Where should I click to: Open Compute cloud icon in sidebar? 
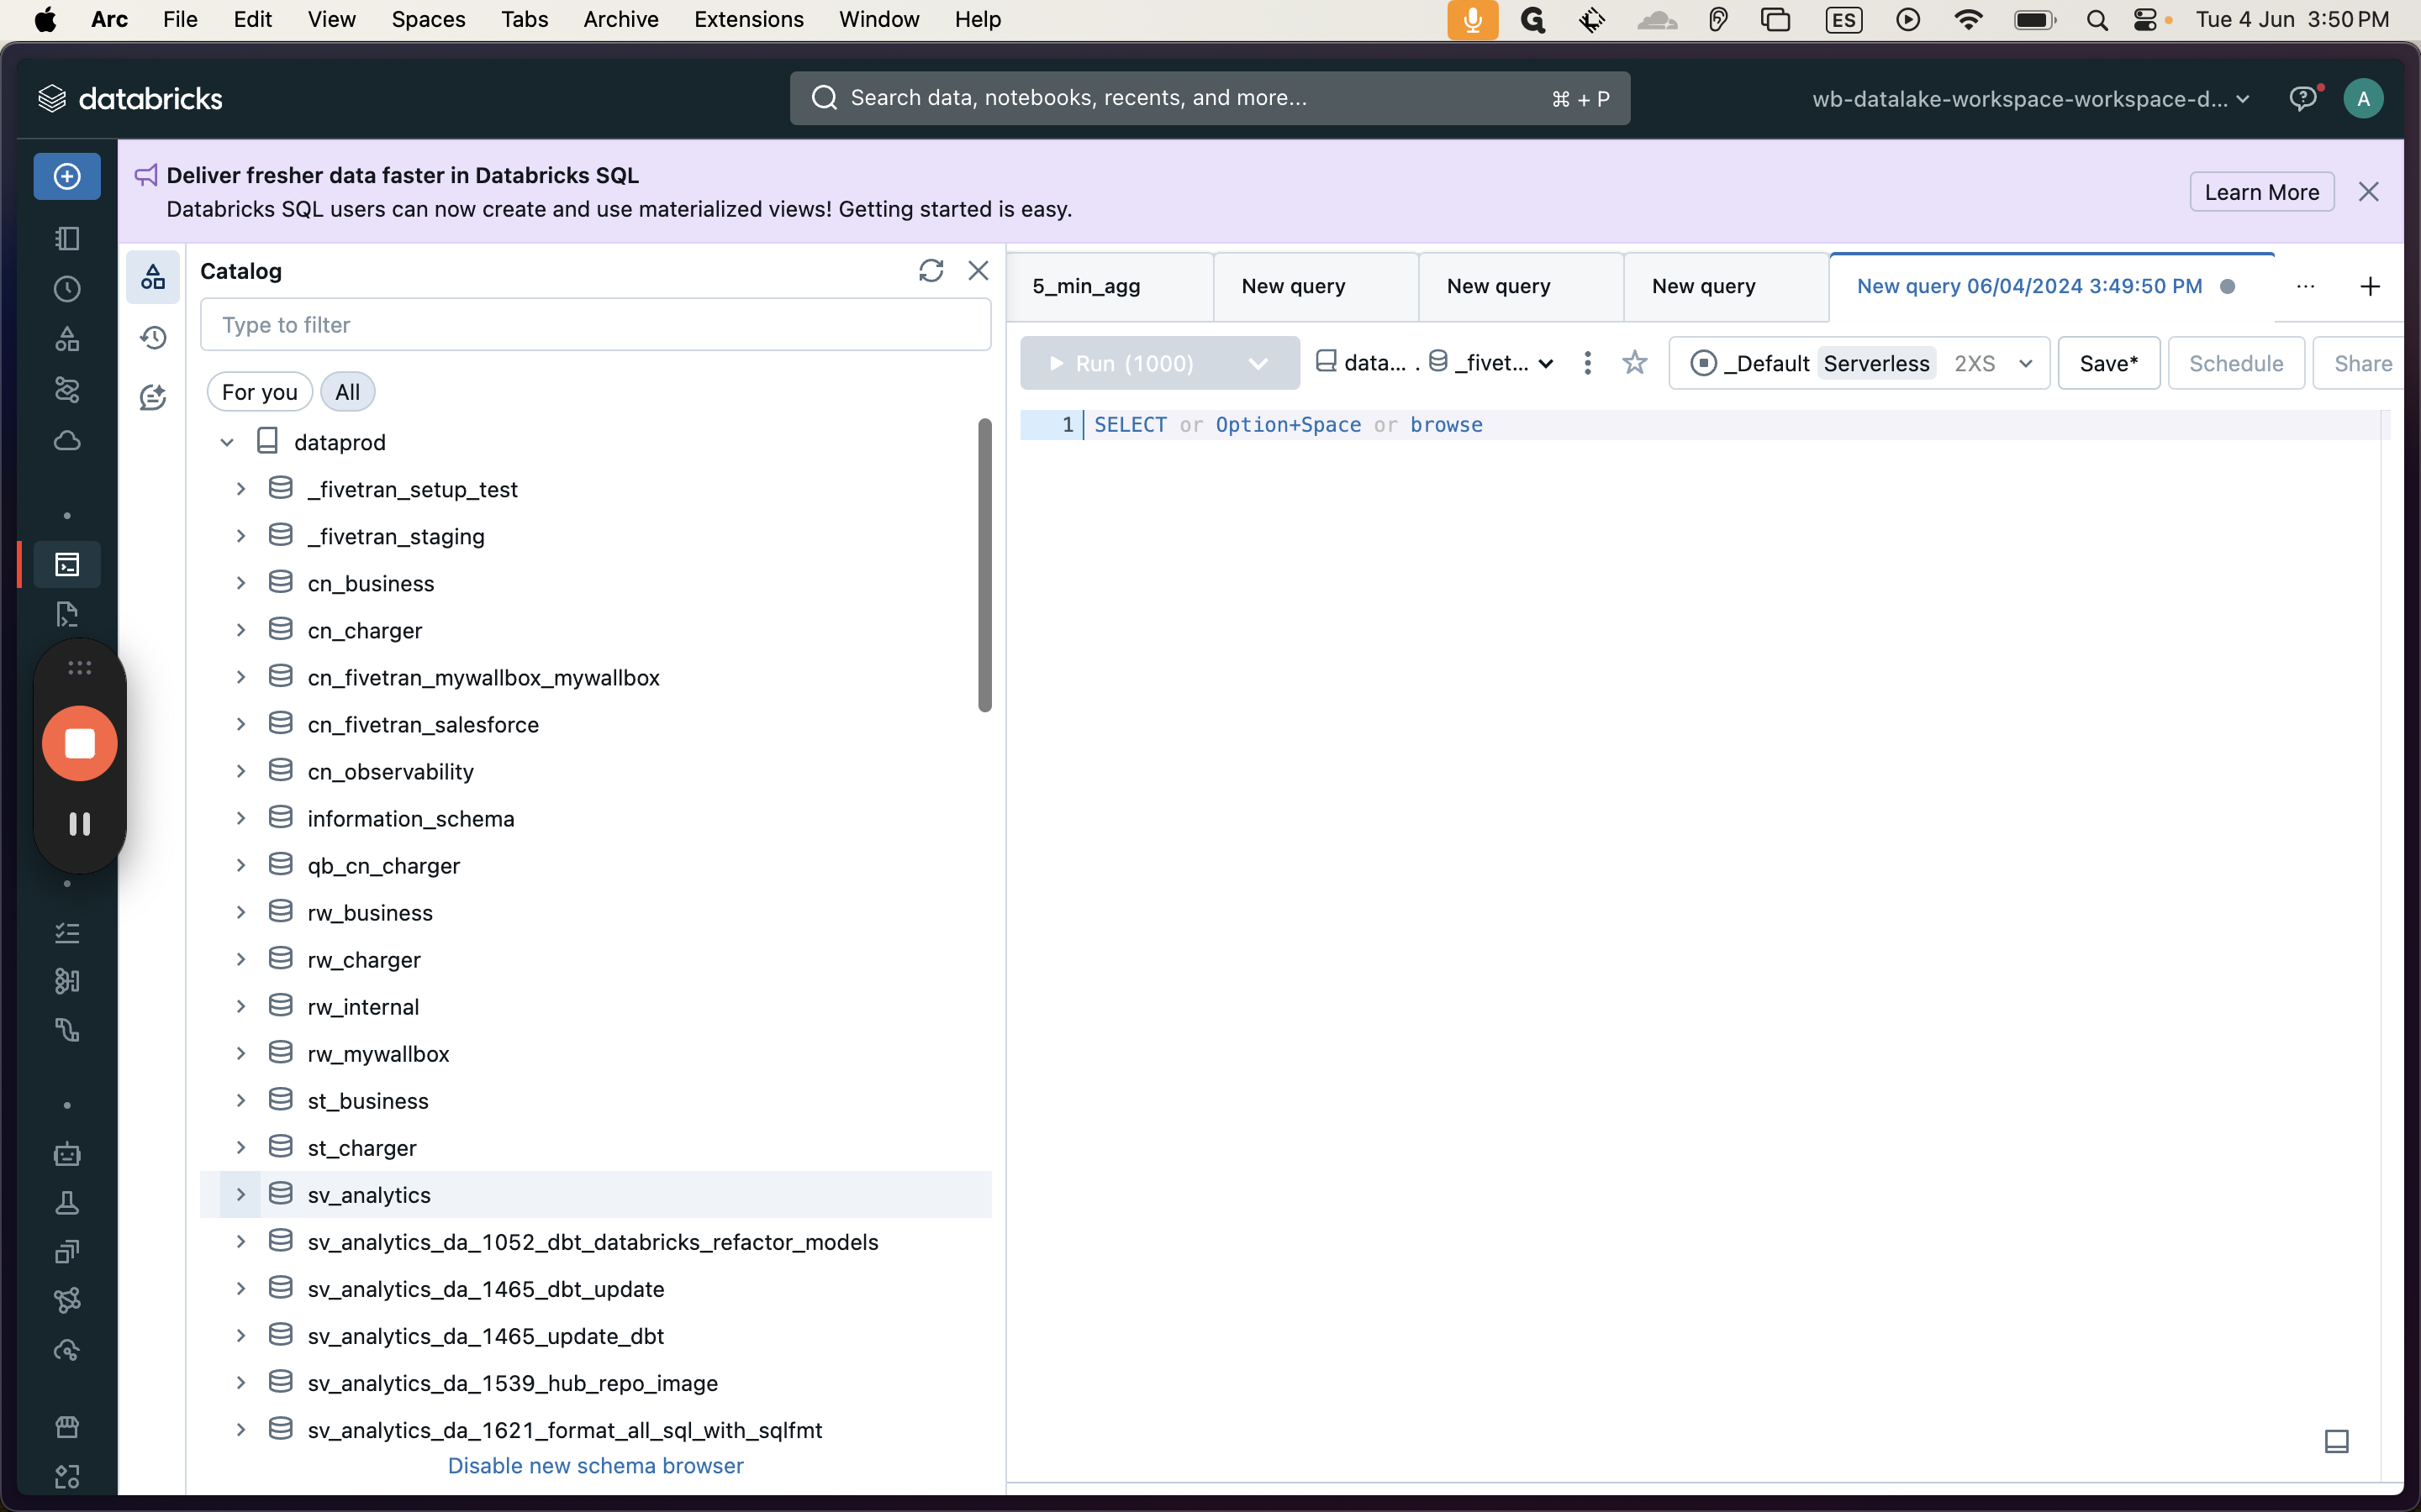pos(67,440)
